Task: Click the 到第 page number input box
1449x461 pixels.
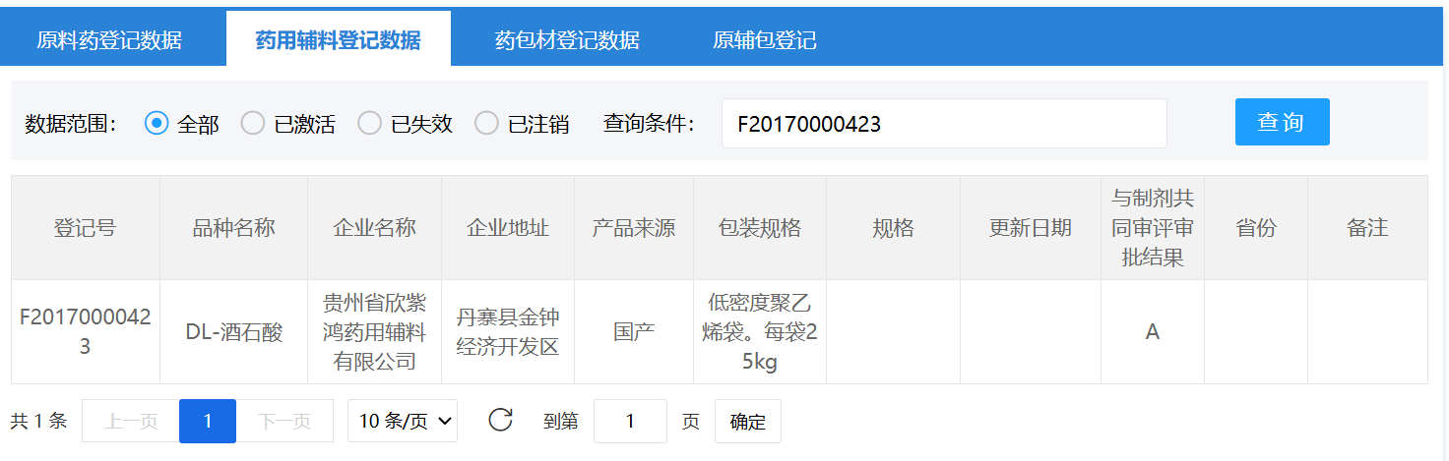Action: (x=630, y=422)
